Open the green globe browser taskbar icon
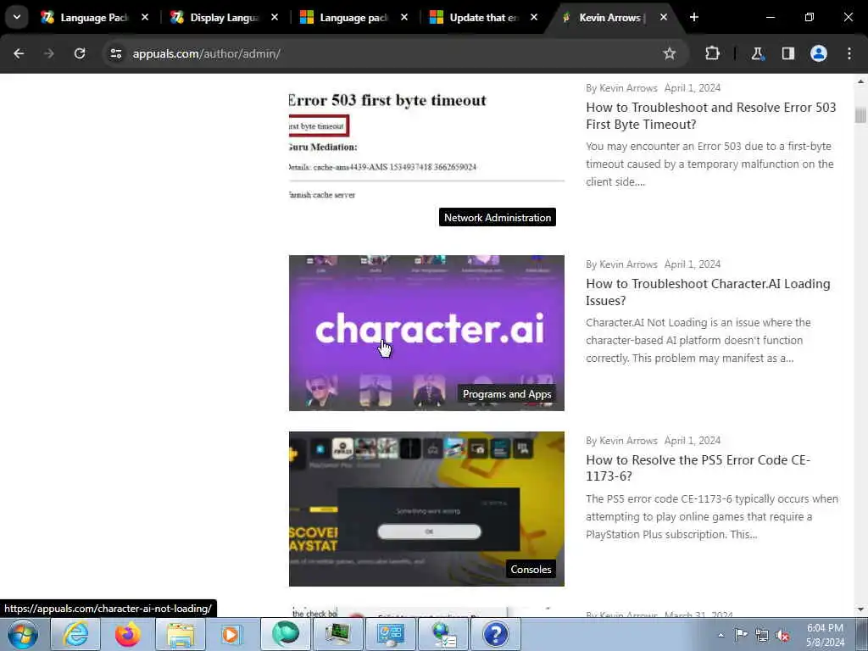This screenshot has height=651, width=868. click(x=285, y=634)
